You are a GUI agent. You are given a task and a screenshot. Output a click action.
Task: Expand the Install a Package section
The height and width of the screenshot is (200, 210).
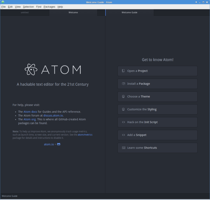click(x=157, y=84)
